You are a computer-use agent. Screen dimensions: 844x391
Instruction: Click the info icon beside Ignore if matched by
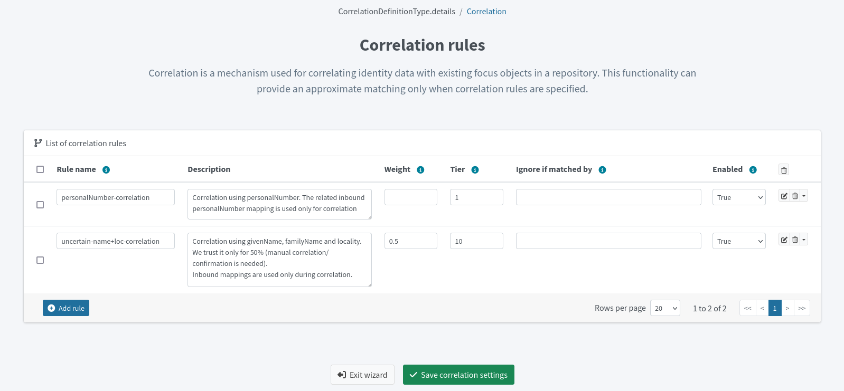(603, 169)
